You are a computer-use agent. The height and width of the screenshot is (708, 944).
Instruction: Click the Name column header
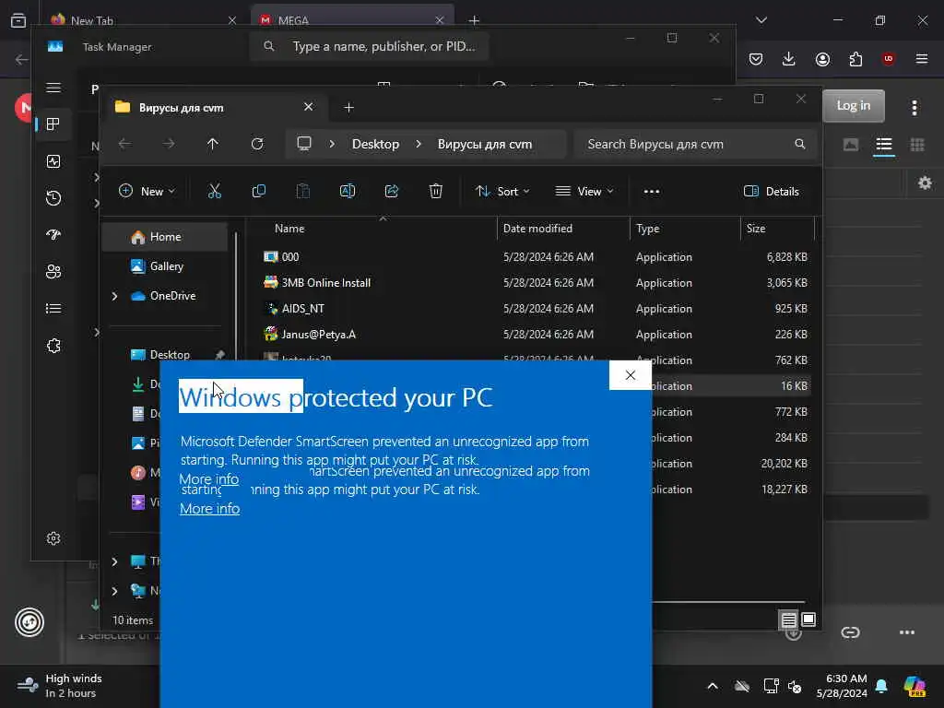coord(289,229)
